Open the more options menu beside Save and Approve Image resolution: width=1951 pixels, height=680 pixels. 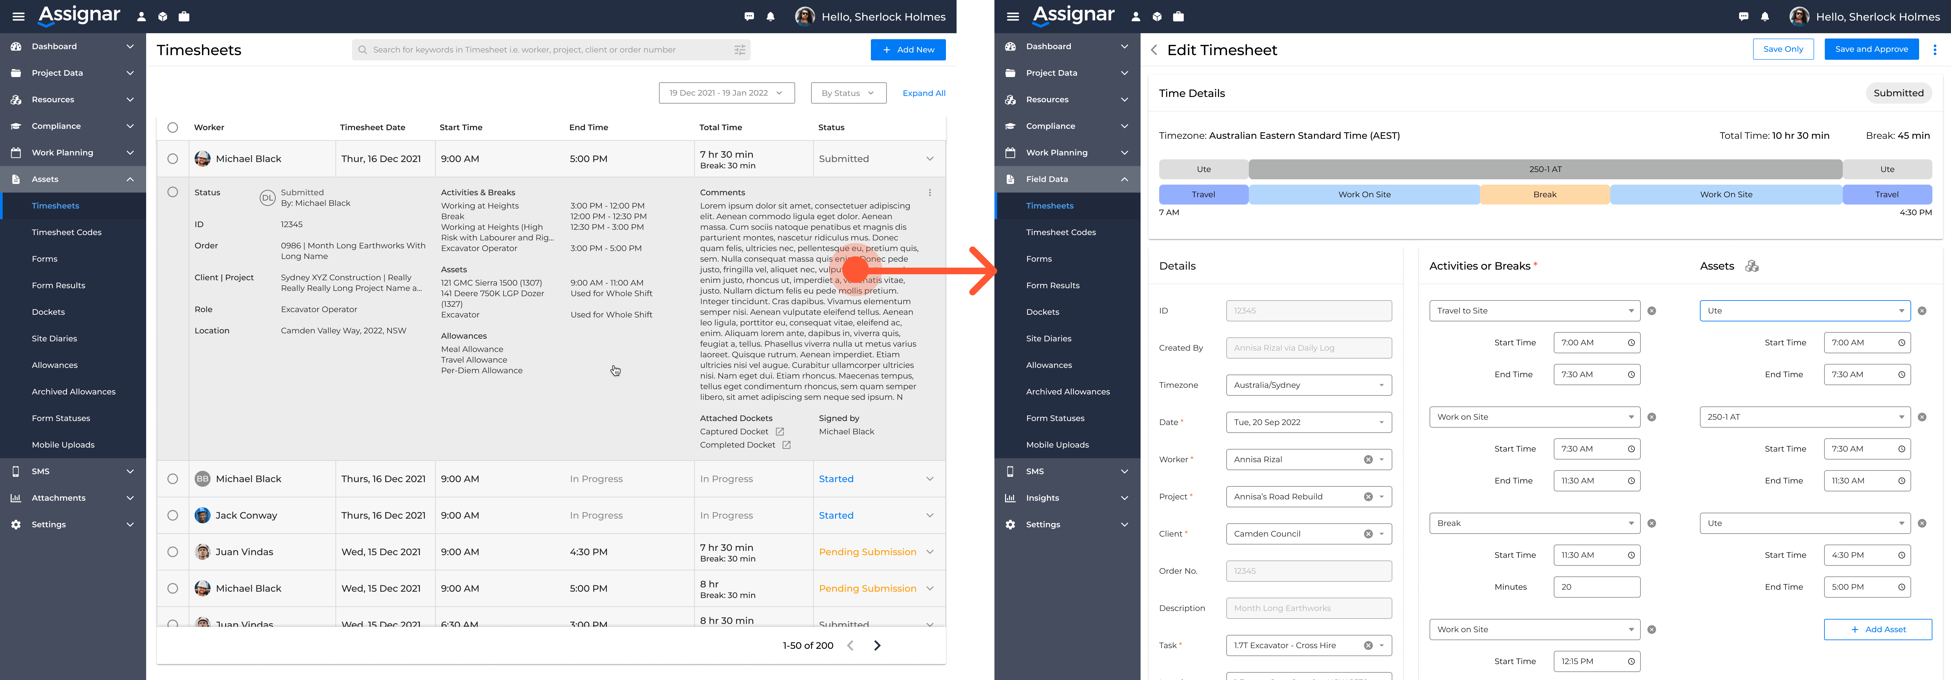click(x=1934, y=50)
